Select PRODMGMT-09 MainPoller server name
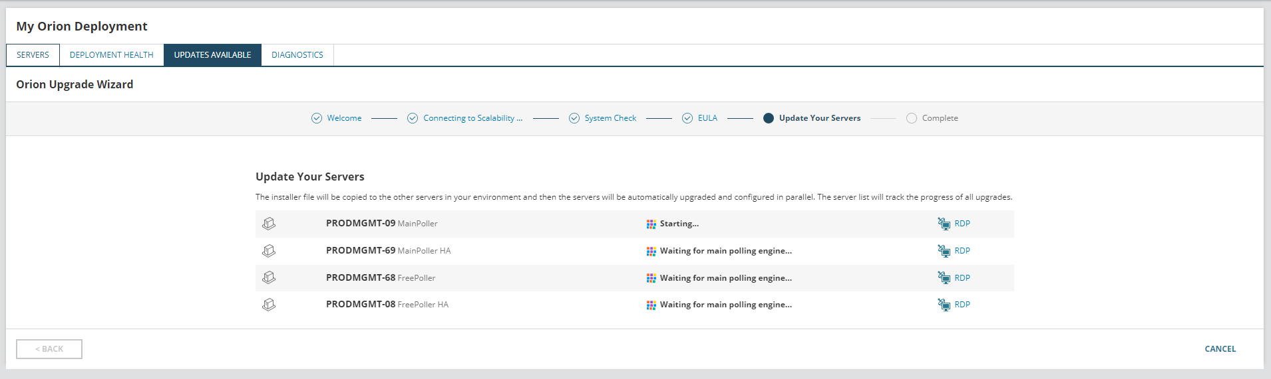This screenshot has height=379, width=1271. pyautogui.click(x=382, y=224)
